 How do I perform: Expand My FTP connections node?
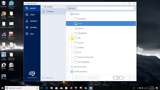click(68, 67)
